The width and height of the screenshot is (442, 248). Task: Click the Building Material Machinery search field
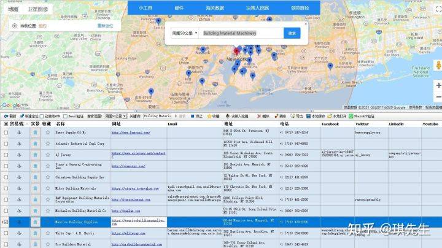(241, 33)
